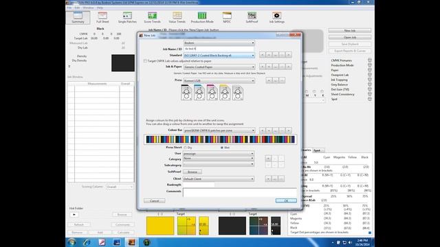Viewport: 440px width, 247px height.
Task: Click status icon beside CMYK Primaries
Action: (370, 60)
